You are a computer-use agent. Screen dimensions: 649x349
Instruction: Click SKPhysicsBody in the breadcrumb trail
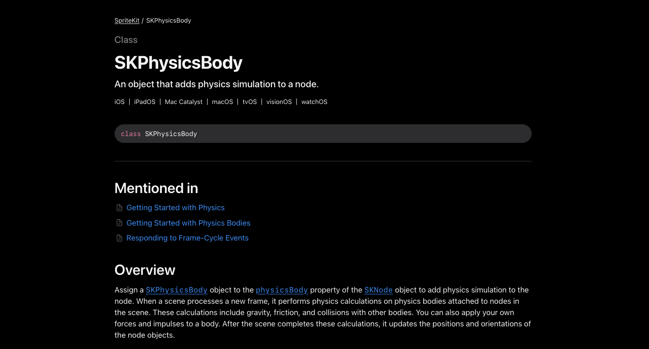coord(169,20)
